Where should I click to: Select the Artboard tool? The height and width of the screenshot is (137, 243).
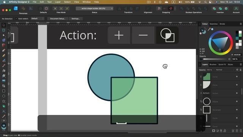[x=3, y=30]
